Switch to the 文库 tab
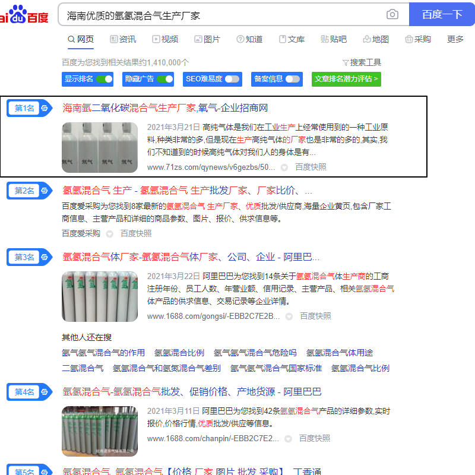The image size is (475, 475). point(292,39)
